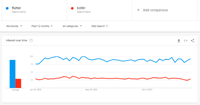Share the Interest over time chart
Screen dimensions: 200x105
click(192, 41)
